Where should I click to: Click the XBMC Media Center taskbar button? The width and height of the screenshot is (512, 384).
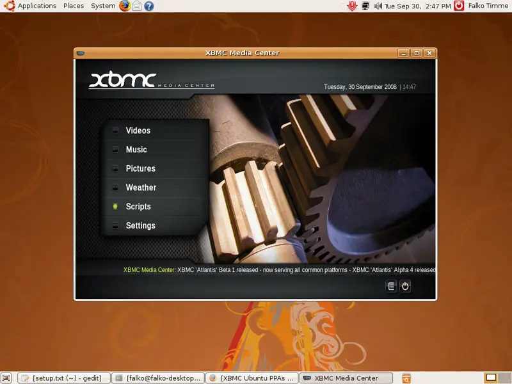coord(346,378)
